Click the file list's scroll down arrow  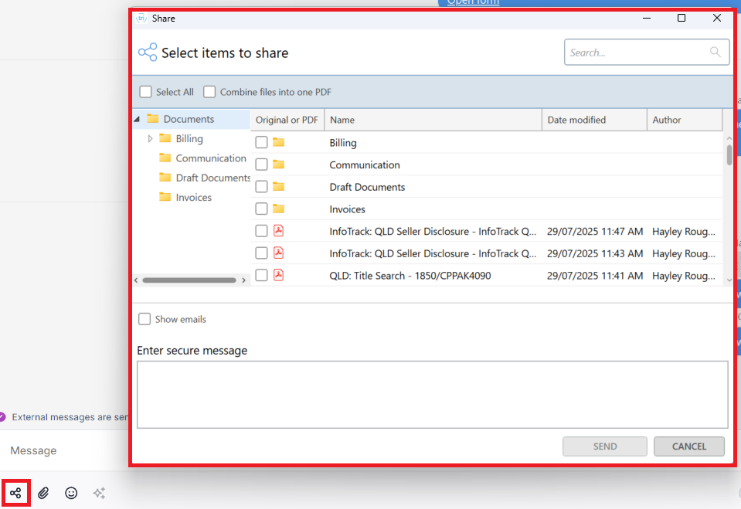click(729, 280)
